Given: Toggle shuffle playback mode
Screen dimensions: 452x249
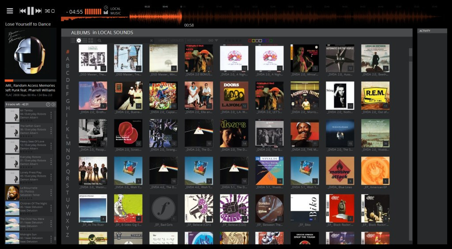Looking at the screenshot, I should [47, 11].
